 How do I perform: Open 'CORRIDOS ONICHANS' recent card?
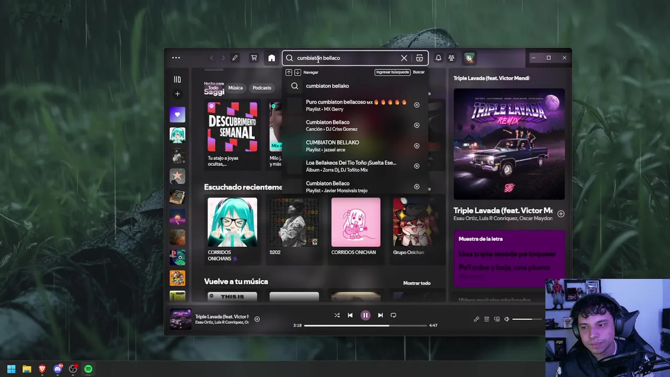[x=232, y=229]
